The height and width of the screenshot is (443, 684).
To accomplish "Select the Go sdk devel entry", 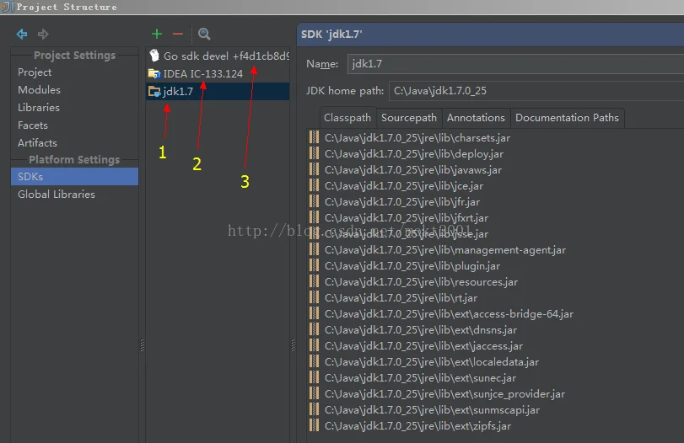I will pos(218,56).
